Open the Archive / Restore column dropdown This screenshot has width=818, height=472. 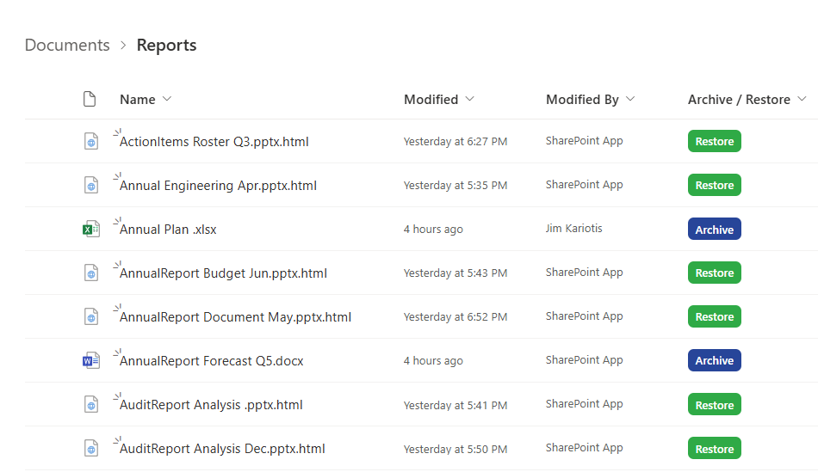coord(802,100)
